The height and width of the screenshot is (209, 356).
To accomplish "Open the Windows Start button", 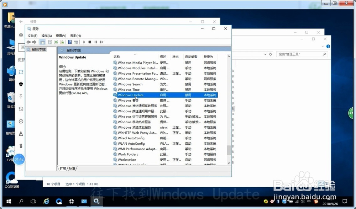I will [9, 201].
